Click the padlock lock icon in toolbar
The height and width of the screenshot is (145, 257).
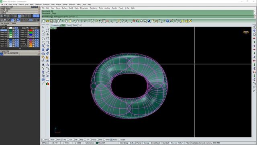(126, 21)
